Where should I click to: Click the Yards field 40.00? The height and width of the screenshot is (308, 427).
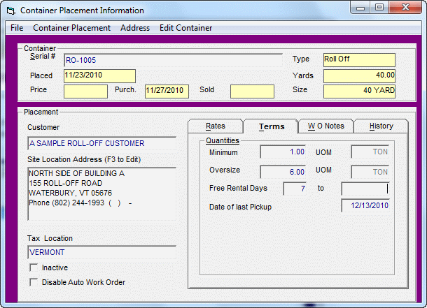point(359,75)
